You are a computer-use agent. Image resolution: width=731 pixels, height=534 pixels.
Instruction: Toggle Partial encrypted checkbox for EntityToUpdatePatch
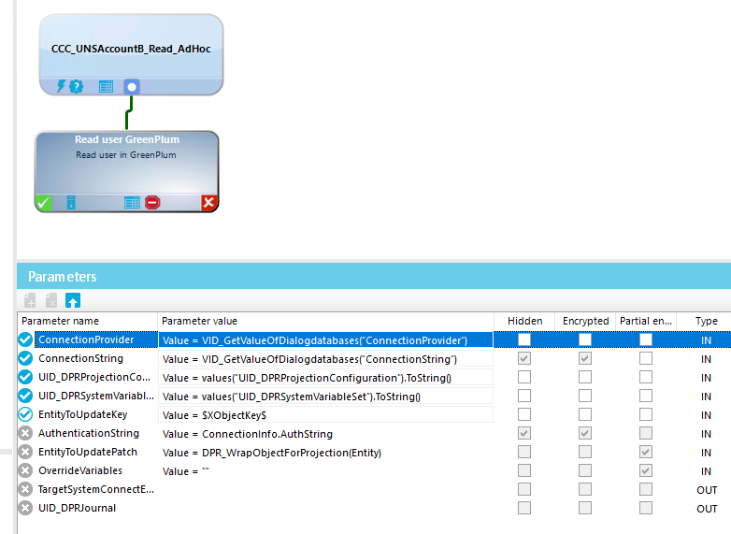pyautogui.click(x=646, y=452)
